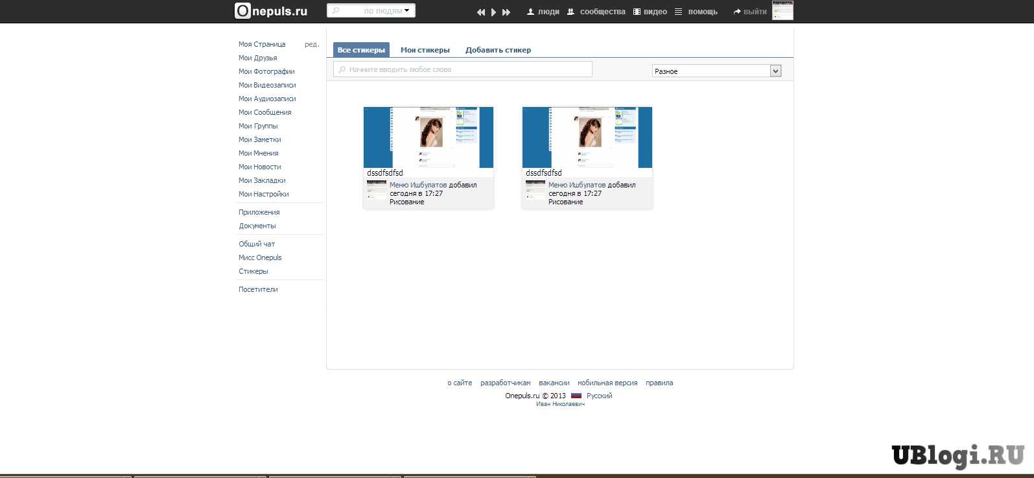Image resolution: width=1034 pixels, height=478 pixels.
Task: Click the communities group icon in the header
Action: (x=570, y=12)
